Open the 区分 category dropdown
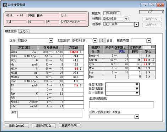 point(51,41)
